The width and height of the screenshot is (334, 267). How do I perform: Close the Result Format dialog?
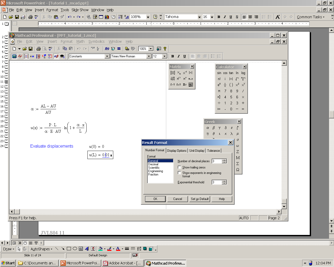pyautogui.click(x=230, y=142)
